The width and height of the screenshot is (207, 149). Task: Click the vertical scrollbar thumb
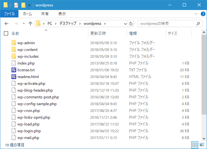(x=204, y=75)
